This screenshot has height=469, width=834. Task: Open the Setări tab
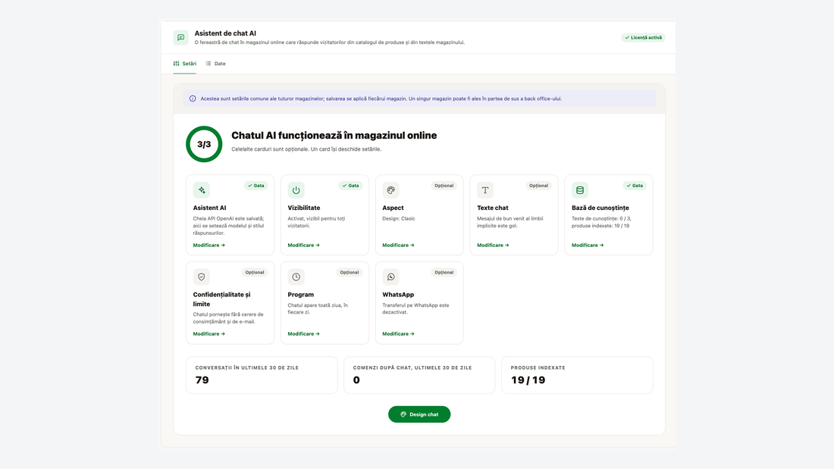184,64
